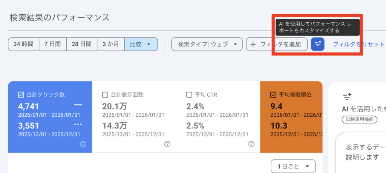
Task: Open help icon on 平均 CTR card
Action: pos(251,144)
